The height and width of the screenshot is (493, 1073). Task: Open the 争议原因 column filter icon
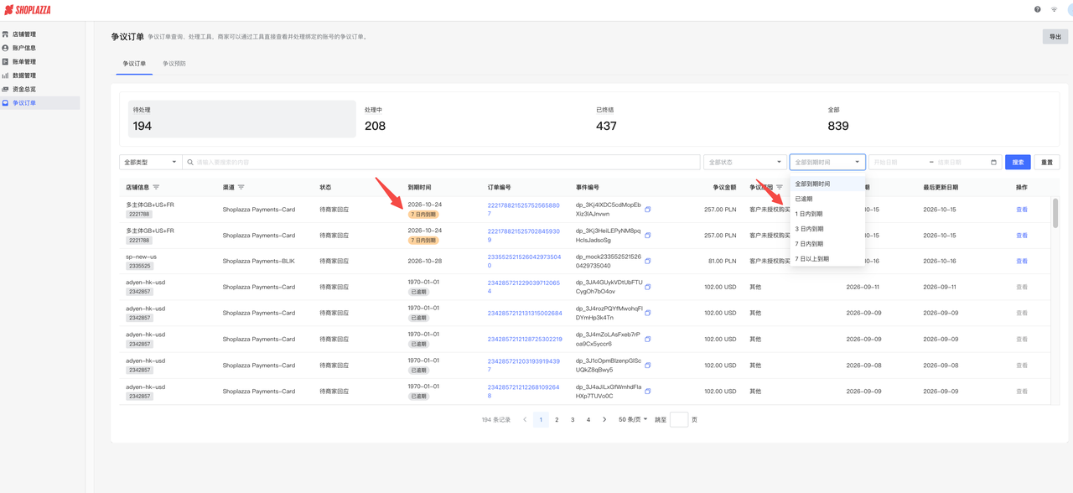point(780,187)
